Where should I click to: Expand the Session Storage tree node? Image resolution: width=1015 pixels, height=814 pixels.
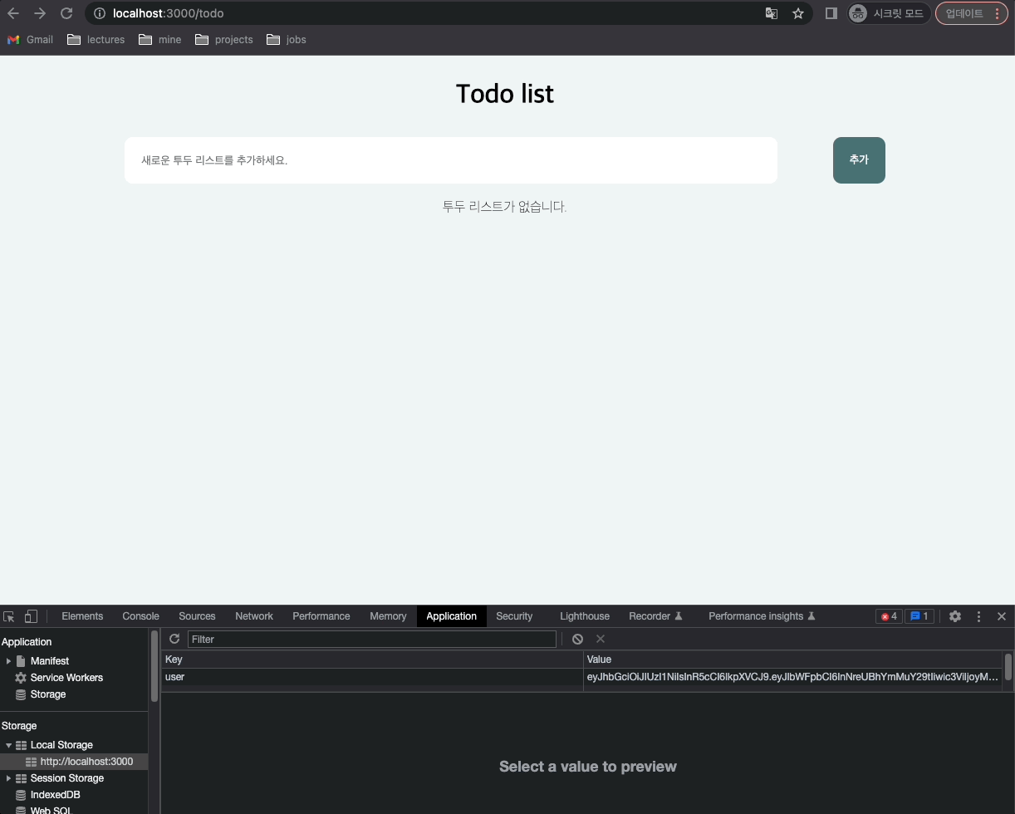pyautogui.click(x=8, y=778)
